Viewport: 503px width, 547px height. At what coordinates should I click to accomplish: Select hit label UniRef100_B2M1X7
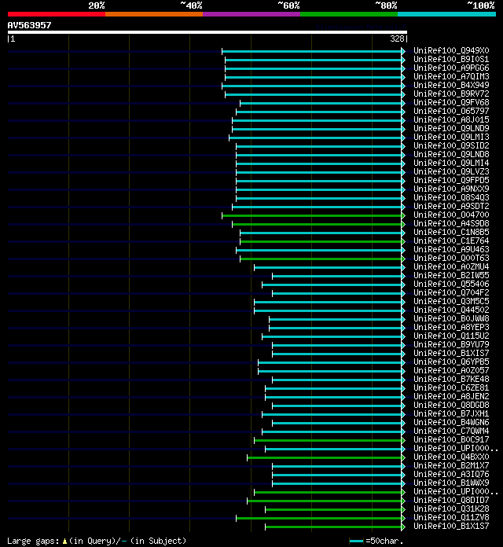click(451, 465)
